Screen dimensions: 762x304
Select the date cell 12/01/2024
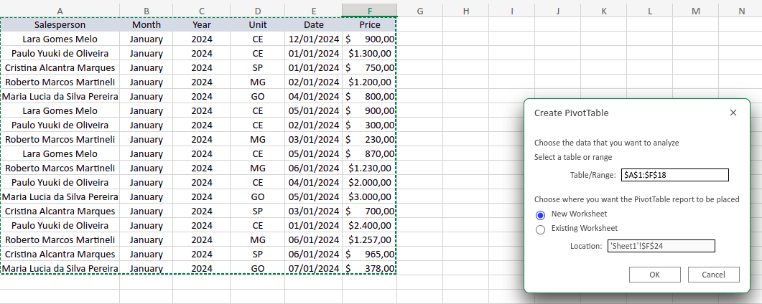pyautogui.click(x=313, y=39)
